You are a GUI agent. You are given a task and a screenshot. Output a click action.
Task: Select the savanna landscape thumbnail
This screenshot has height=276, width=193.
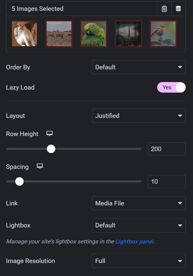(x=59, y=34)
